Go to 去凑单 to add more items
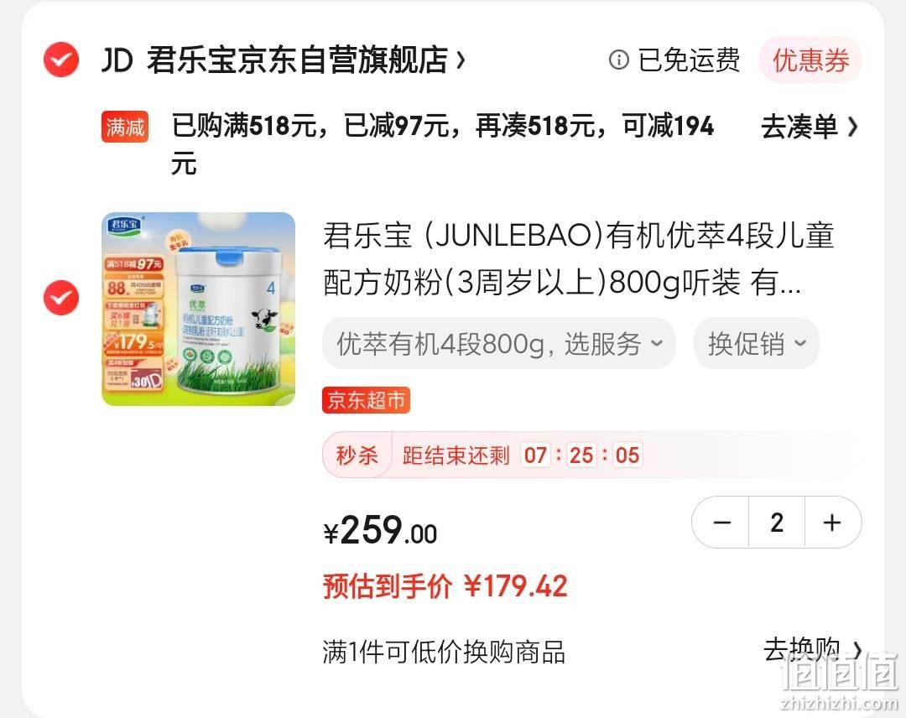This screenshot has width=906, height=718. click(809, 127)
